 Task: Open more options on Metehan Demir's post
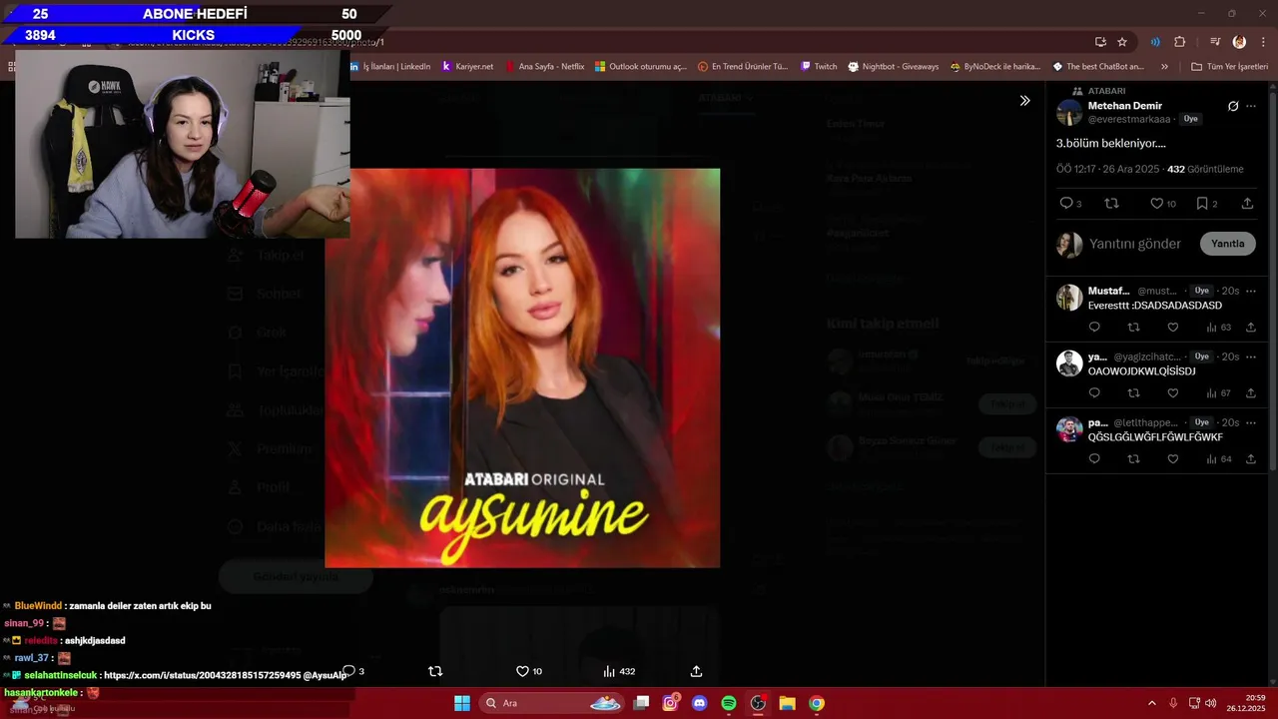1251,106
